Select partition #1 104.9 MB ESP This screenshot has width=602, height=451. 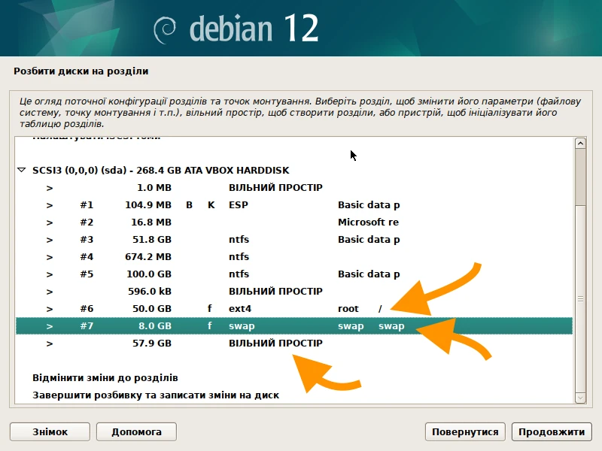[294, 204]
